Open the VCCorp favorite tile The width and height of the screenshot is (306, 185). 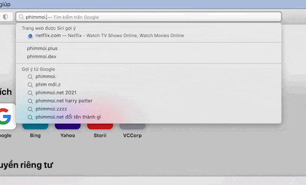[132, 126]
